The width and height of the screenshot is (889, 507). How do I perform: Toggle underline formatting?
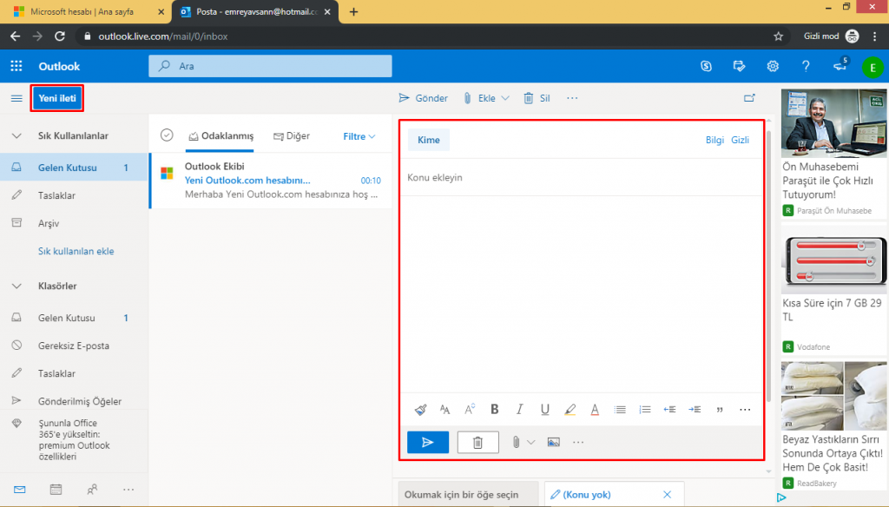click(545, 410)
